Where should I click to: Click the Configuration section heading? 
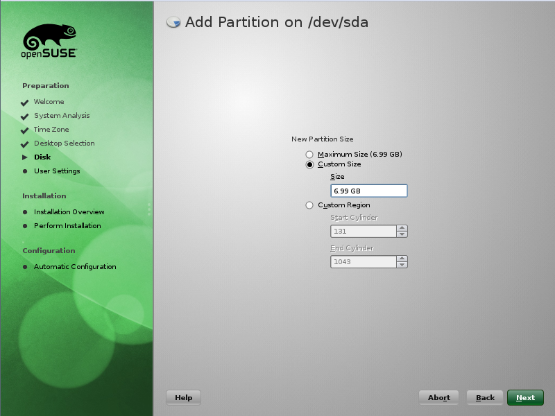49,251
